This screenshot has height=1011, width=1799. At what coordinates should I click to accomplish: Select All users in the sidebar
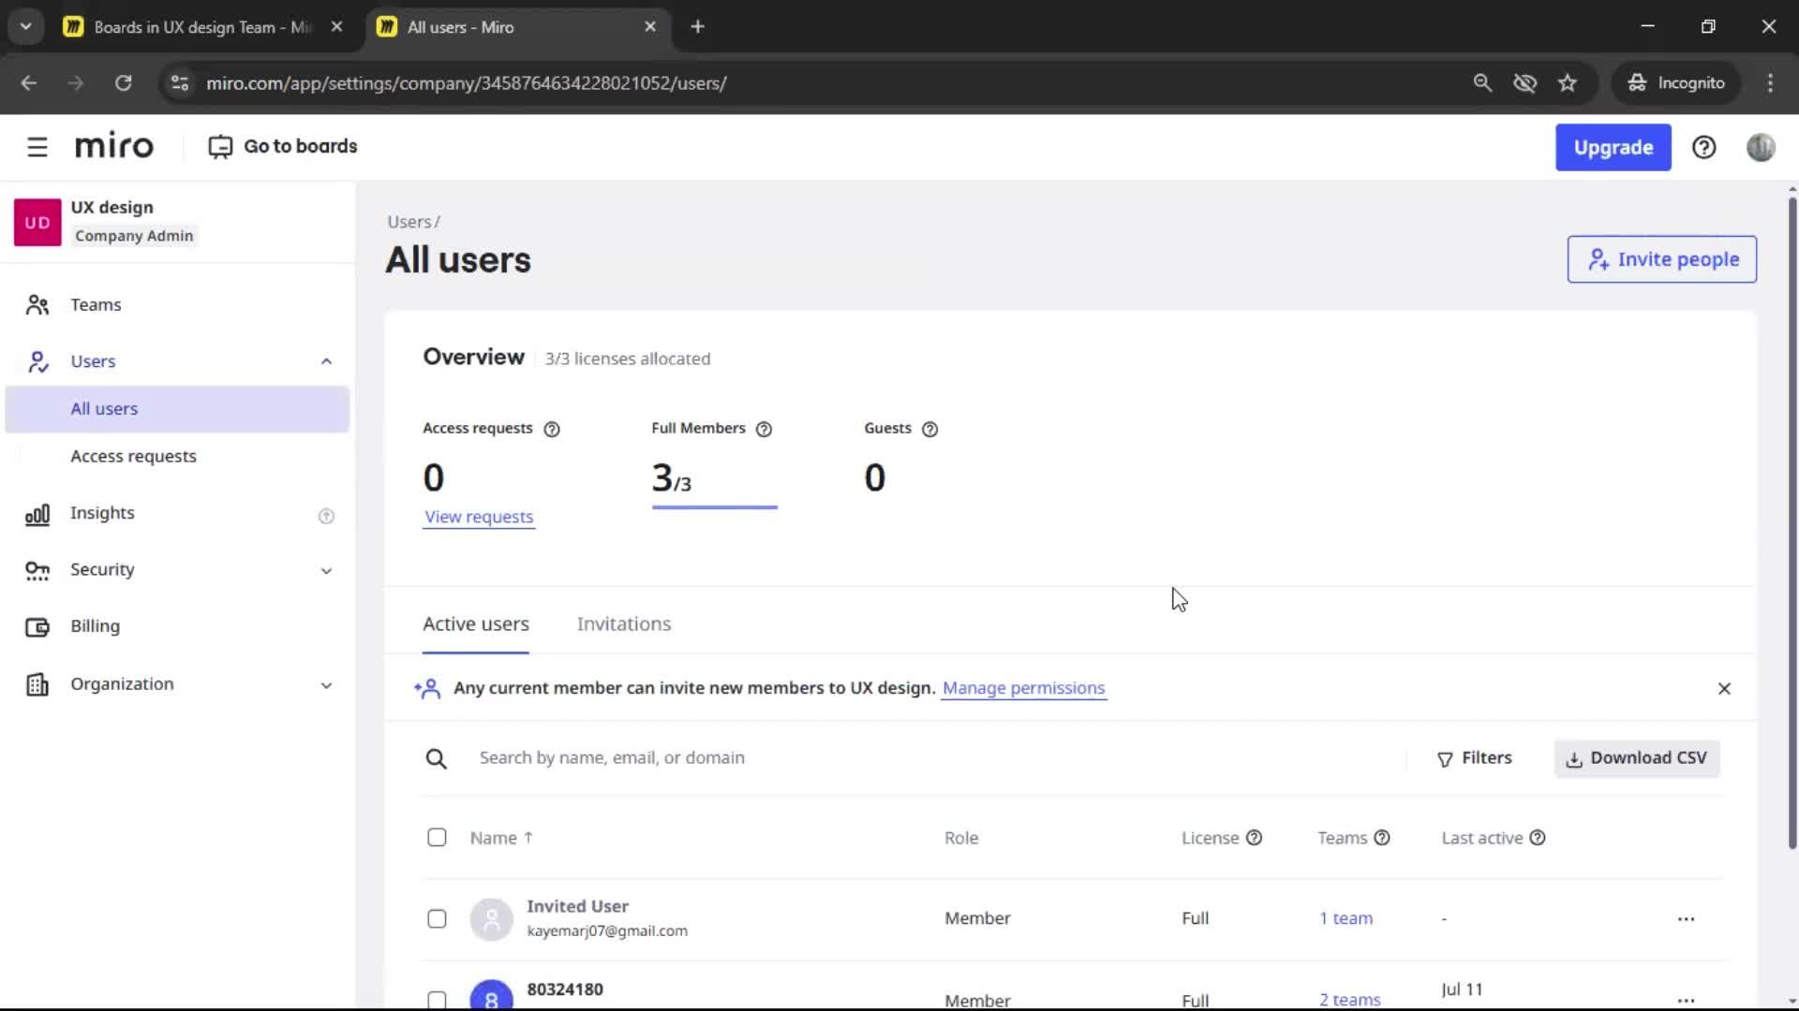click(177, 409)
